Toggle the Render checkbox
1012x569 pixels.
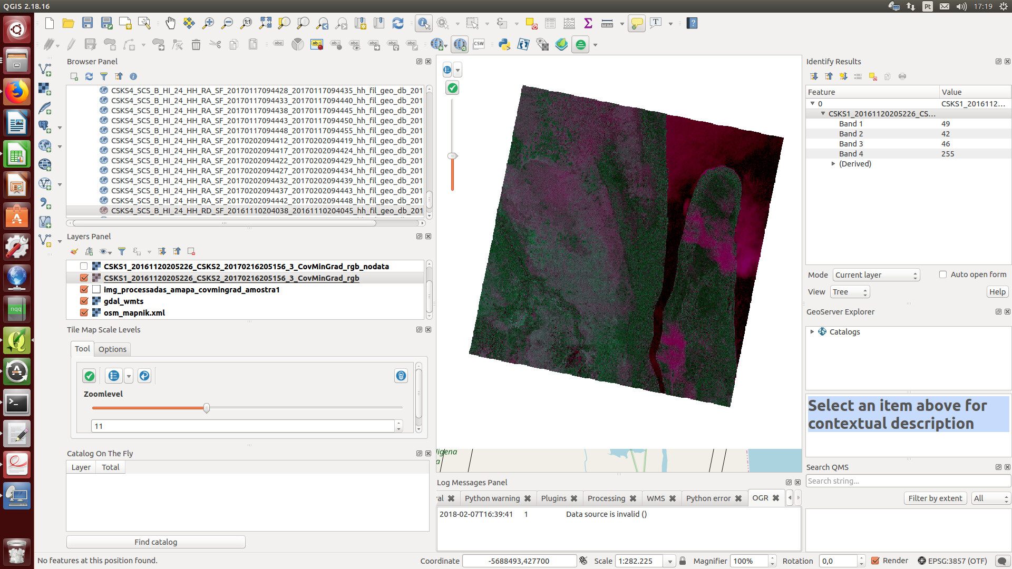pyautogui.click(x=875, y=561)
